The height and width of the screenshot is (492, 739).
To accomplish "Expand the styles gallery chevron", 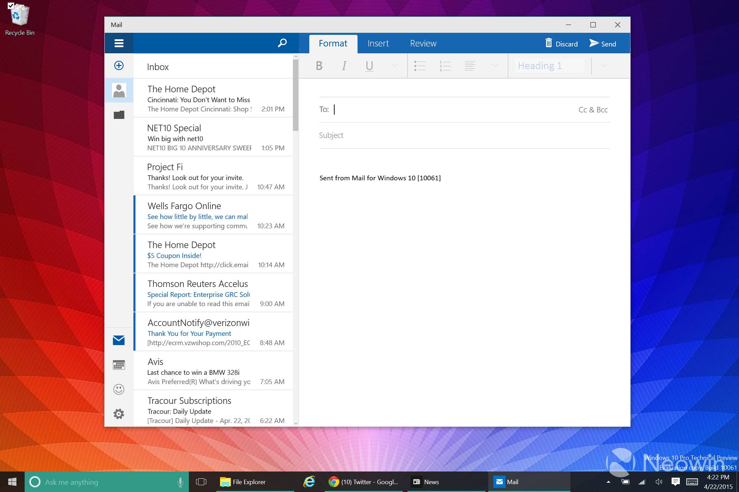I will click(604, 66).
